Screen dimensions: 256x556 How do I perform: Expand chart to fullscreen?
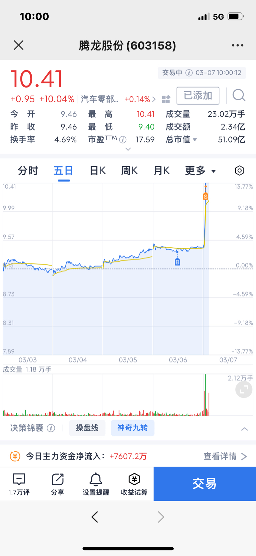coord(244,389)
